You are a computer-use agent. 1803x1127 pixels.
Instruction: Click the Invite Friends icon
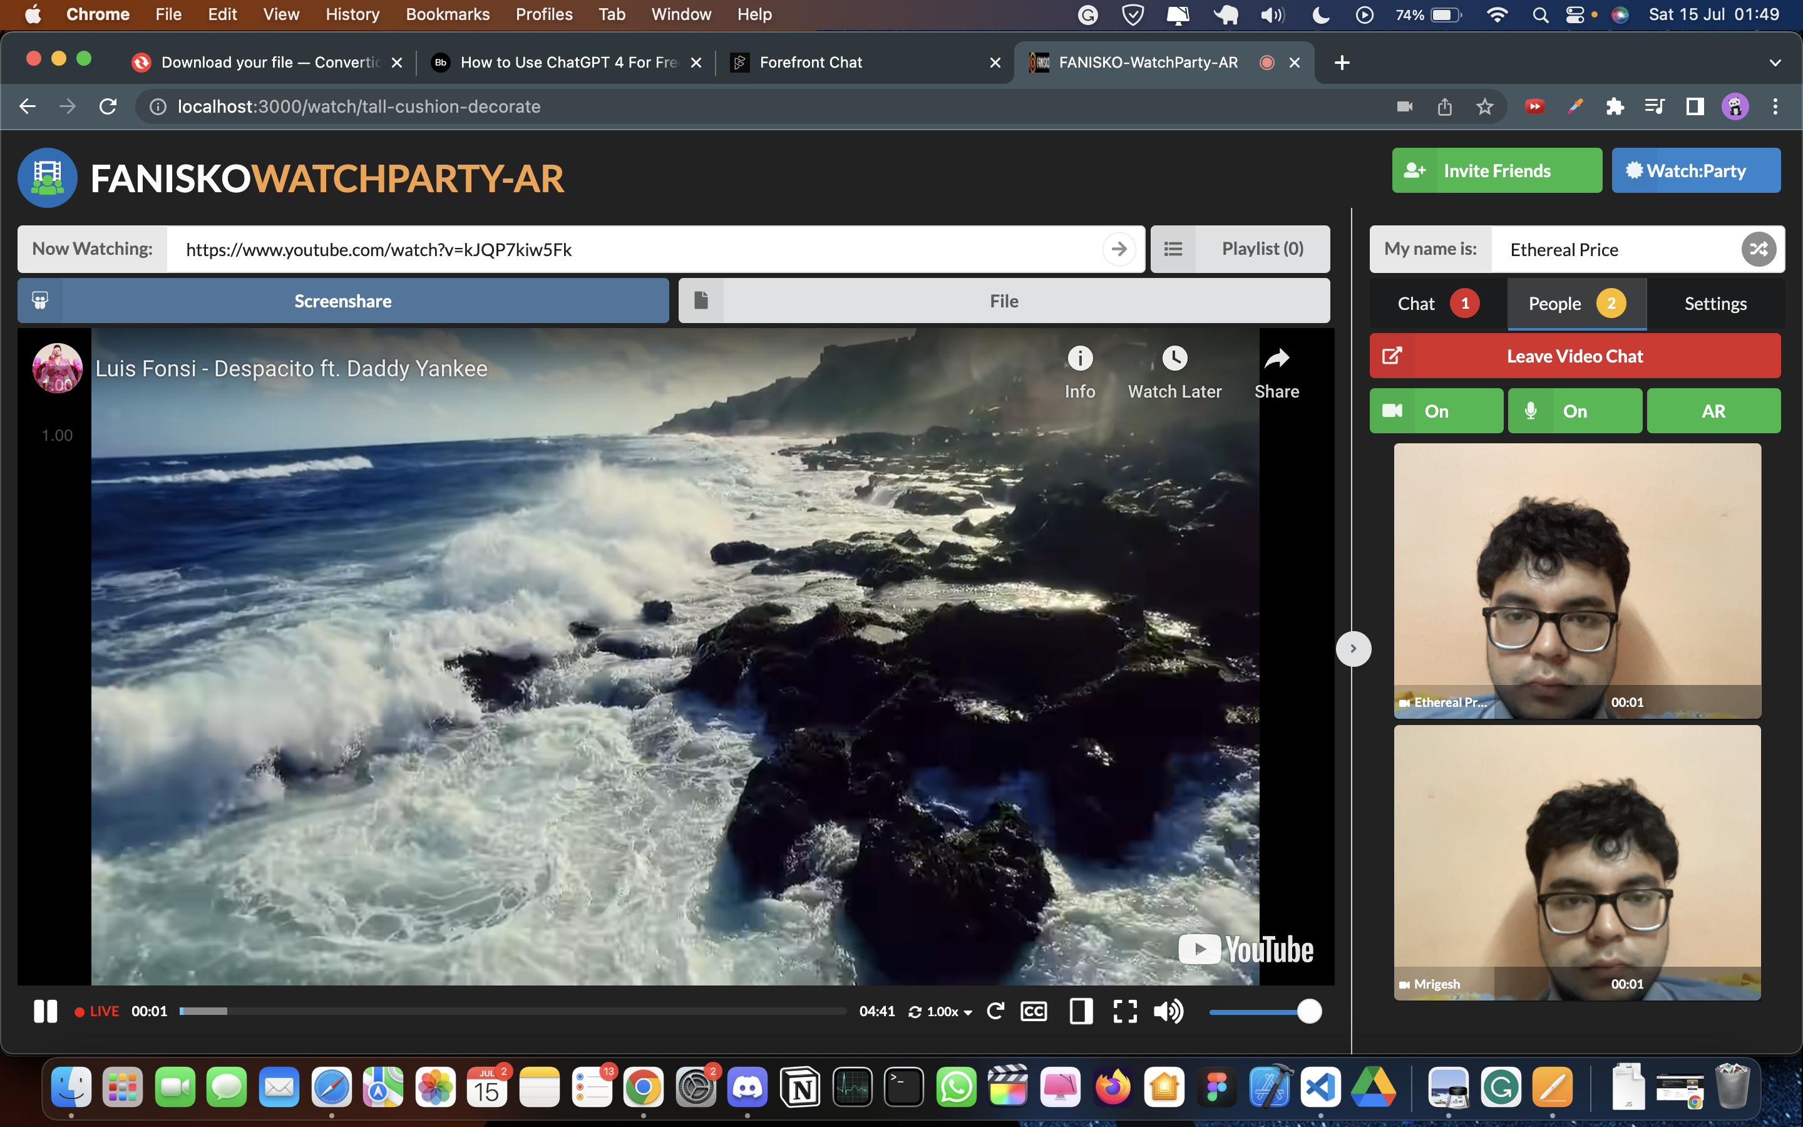point(1416,170)
